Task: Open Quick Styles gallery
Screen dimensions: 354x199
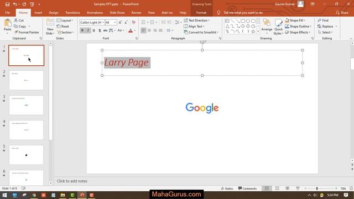Action: click(x=278, y=27)
